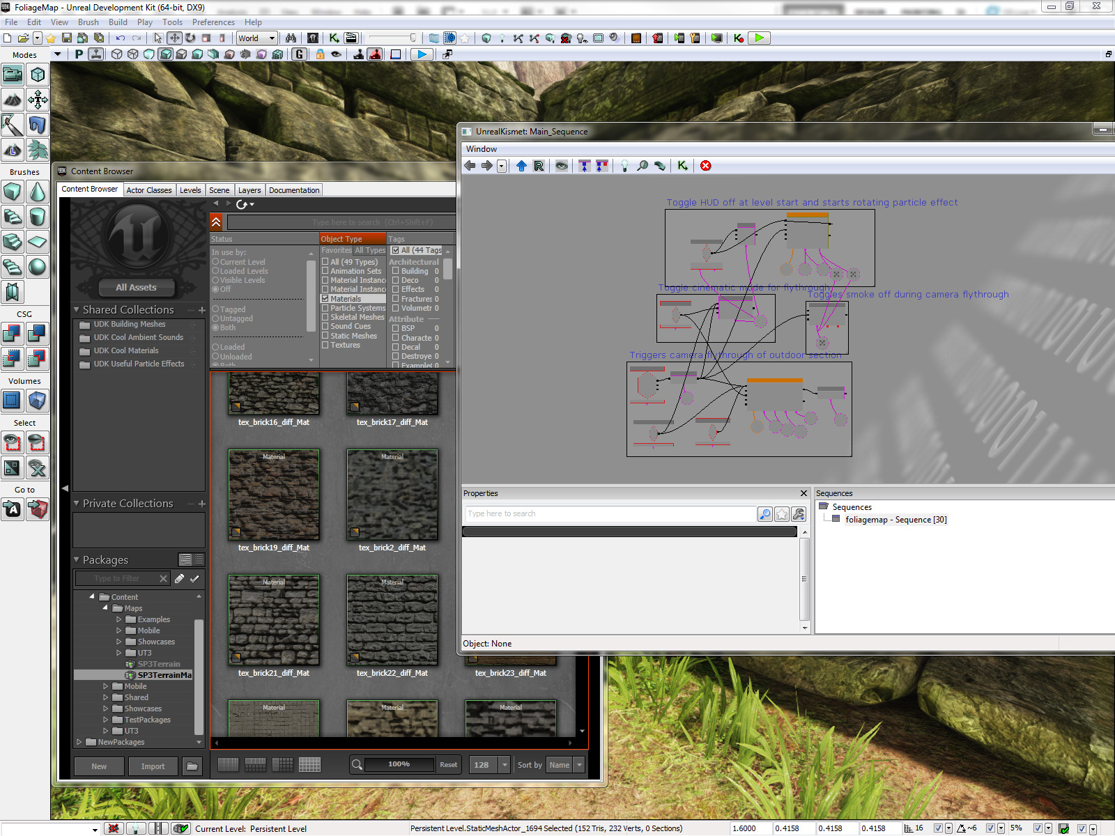Expand the Examples folder in packages tree

click(x=118, y=619)
